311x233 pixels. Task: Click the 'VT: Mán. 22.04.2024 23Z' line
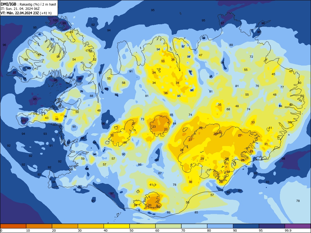point(20,13)
